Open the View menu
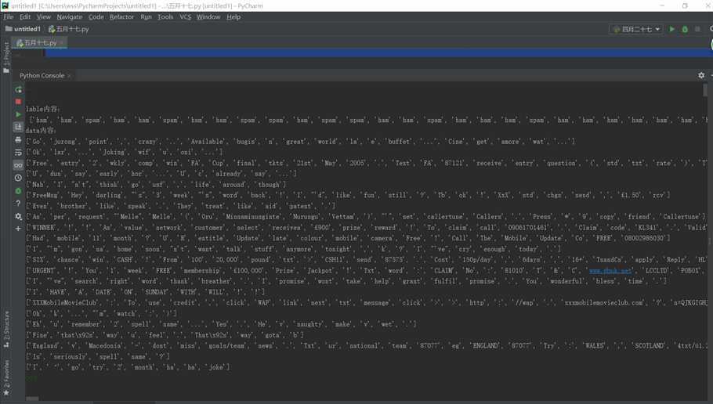 [x=44, y=16]
